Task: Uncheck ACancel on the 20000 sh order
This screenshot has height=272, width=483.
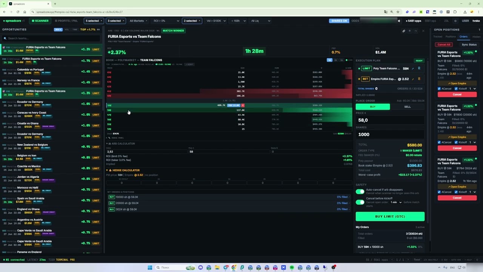Action: point(439,142)
